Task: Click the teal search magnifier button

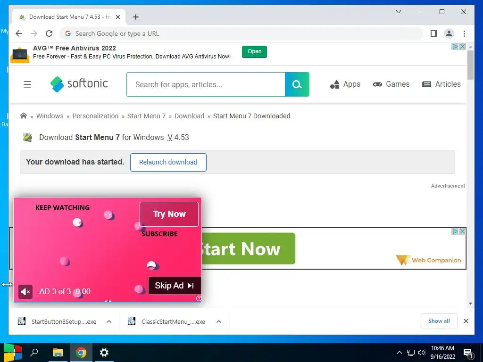Action: coord(297,84)
